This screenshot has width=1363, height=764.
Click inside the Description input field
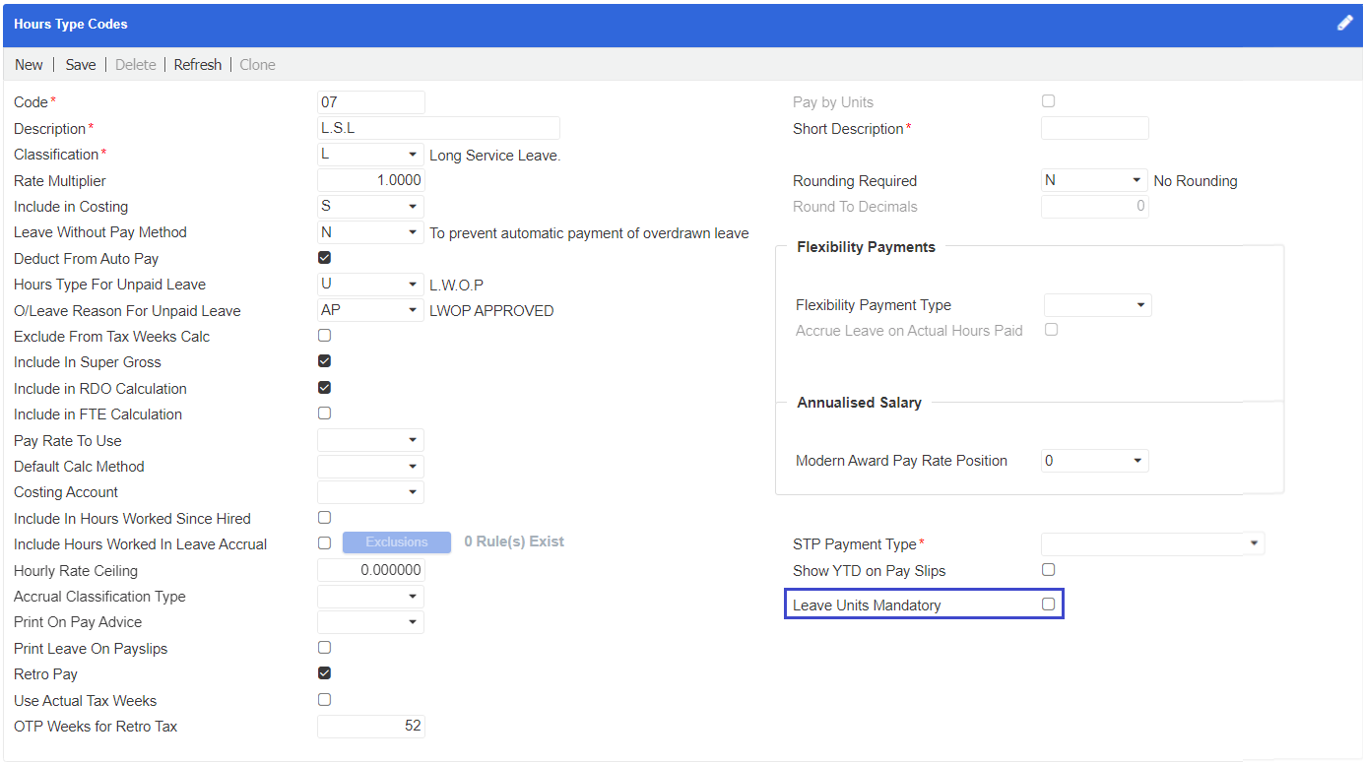click(x=438, y=127)
